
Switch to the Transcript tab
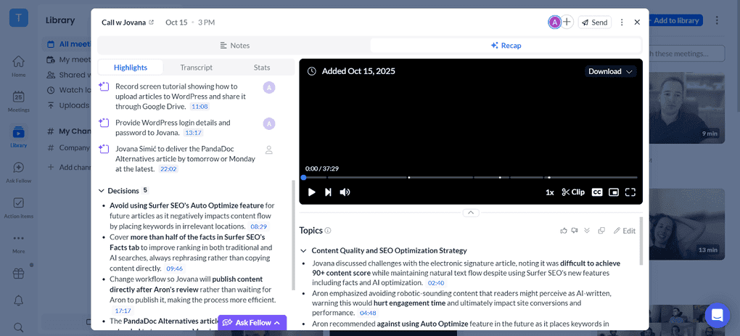(196, 67)
